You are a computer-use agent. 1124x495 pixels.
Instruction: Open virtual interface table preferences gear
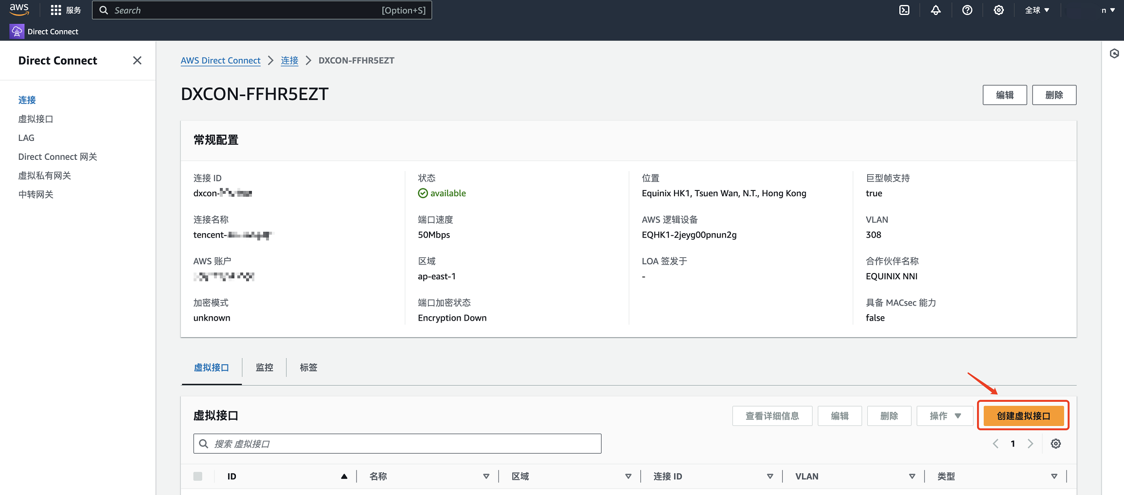point(1055,444)
